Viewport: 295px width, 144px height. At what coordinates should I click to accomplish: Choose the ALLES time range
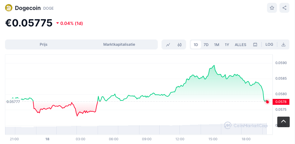tap(241, 45)
